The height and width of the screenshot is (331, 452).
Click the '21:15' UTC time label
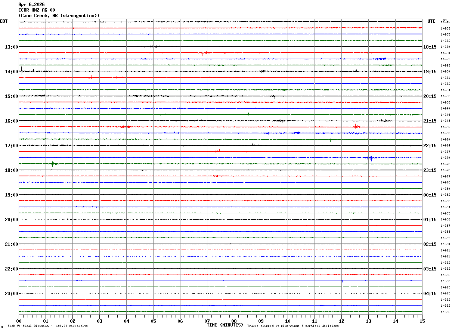point(430,121)
